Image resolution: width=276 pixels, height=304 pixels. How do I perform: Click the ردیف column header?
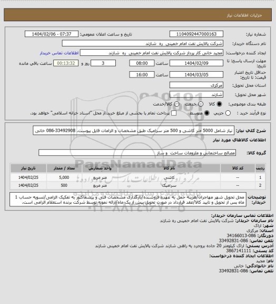point(260,168)
